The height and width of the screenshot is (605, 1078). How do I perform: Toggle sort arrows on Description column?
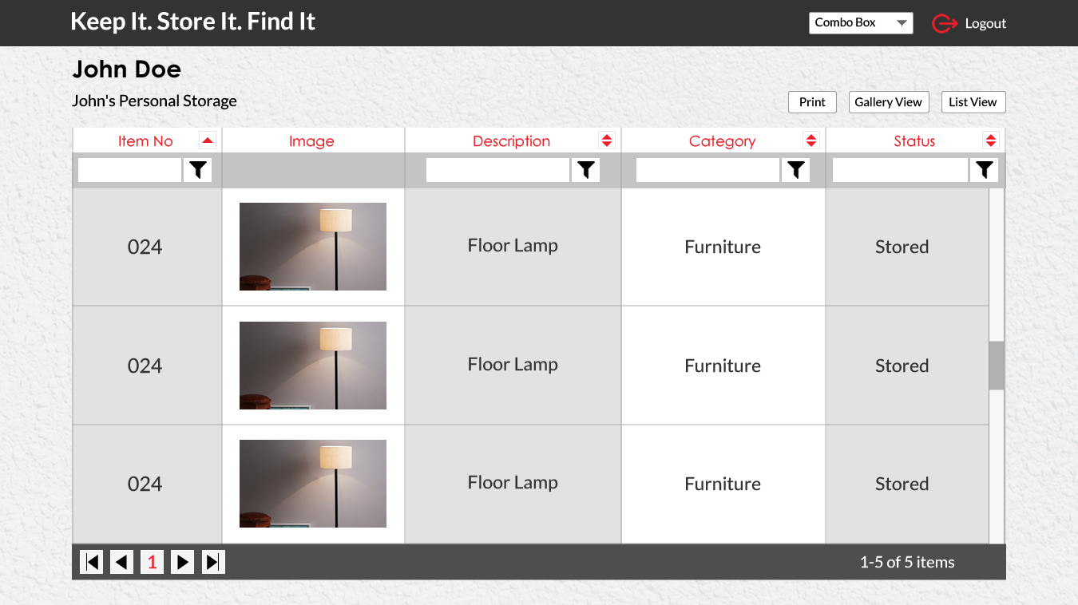click(607, 140)
